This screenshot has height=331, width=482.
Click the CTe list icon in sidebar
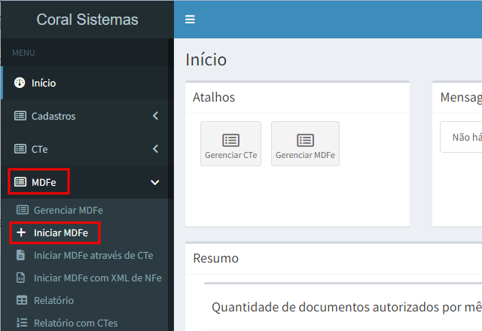tap(20, 149)
